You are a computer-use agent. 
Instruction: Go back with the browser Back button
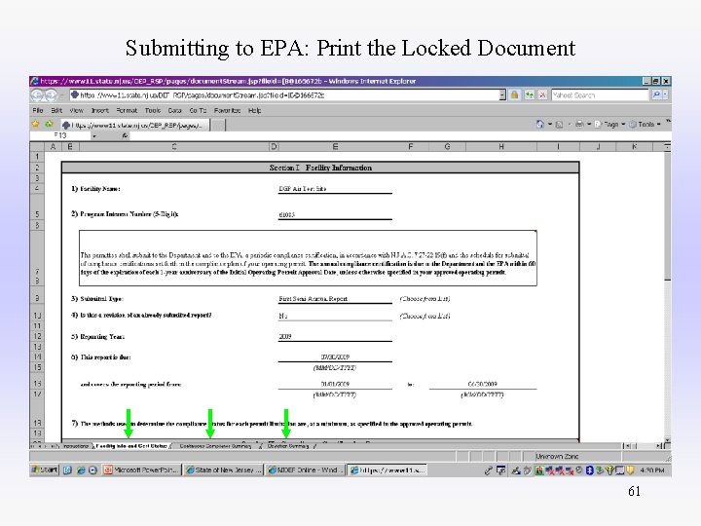click(37, 94)
